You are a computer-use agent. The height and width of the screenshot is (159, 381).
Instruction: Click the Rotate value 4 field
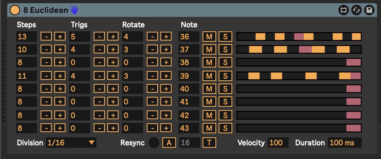click(133, 37)
